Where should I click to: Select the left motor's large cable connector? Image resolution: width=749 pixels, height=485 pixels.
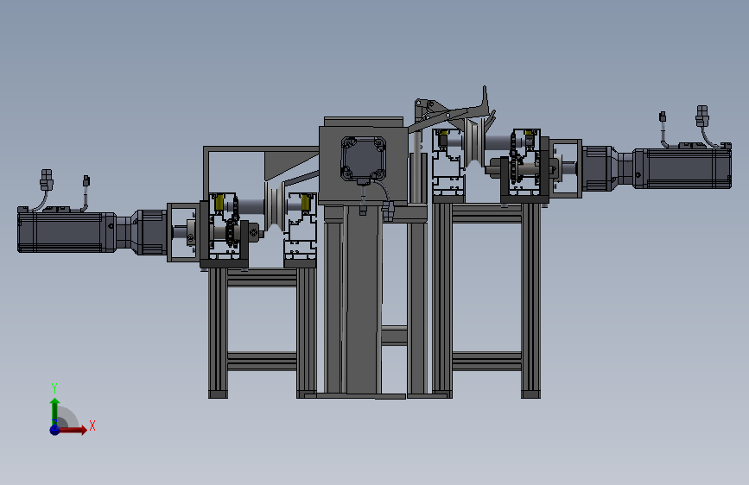click(x=47, y=181)
